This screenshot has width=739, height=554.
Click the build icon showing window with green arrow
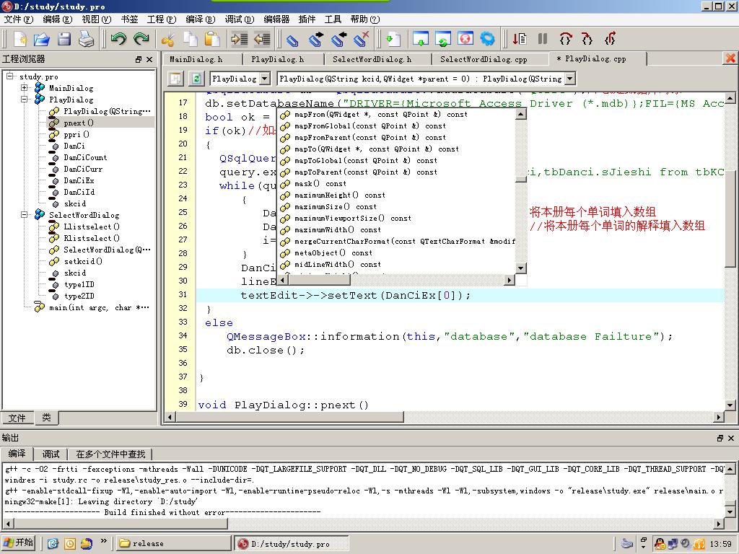point(421,39)
